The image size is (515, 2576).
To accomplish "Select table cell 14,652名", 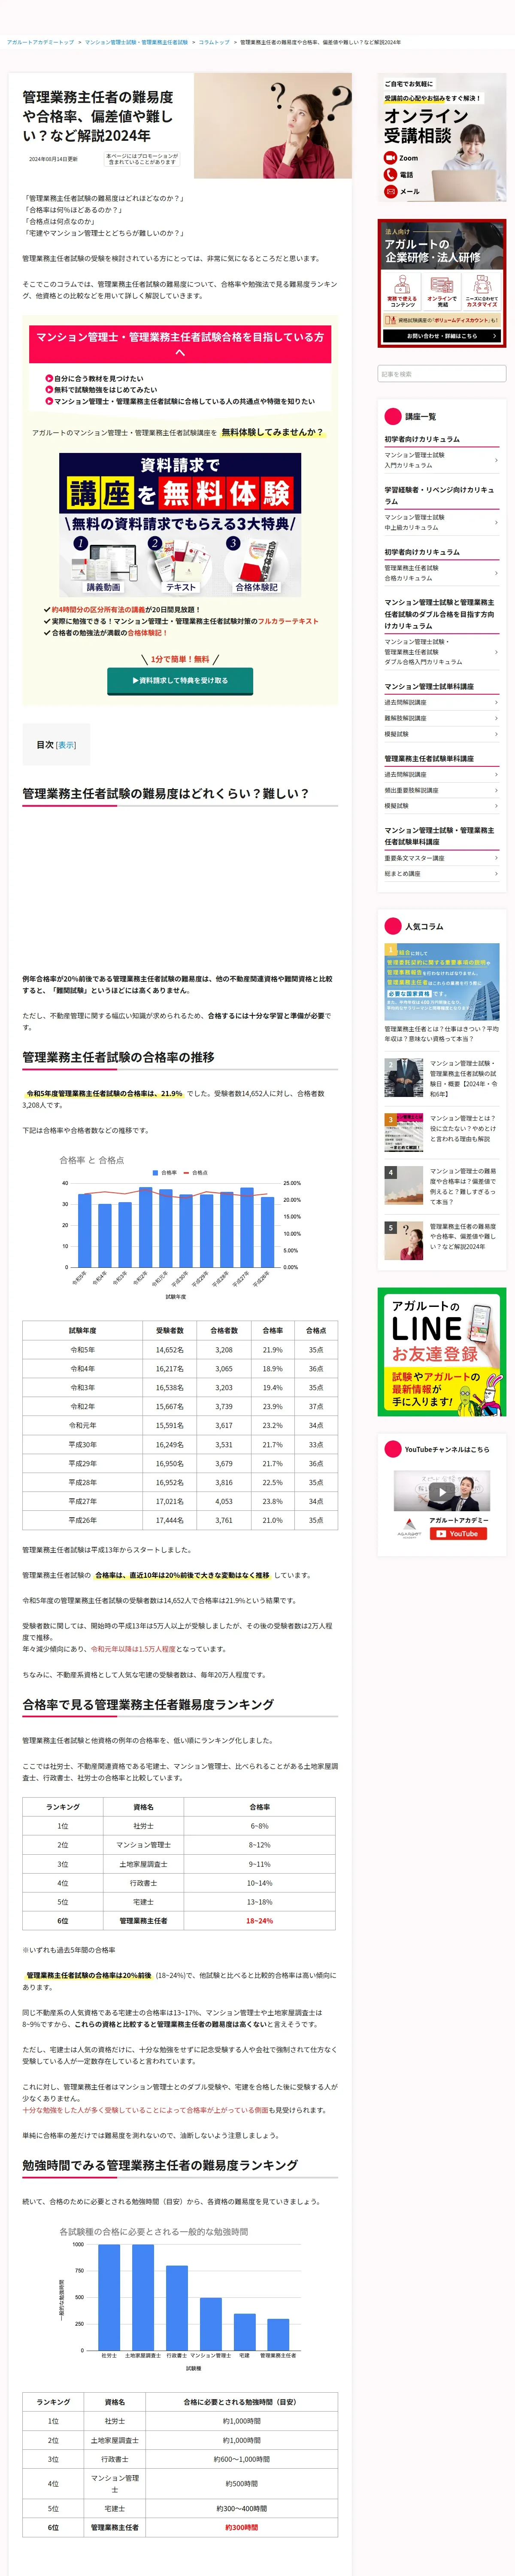I will tap(169, 1349).
